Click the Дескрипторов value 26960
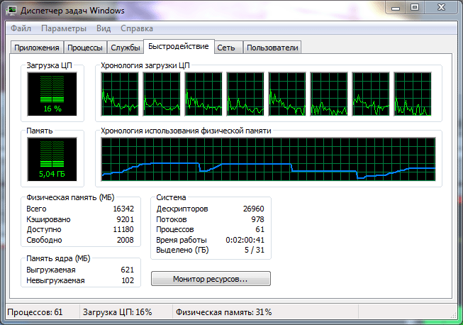The height and width of the screenshot is (325, 463). click(x=254, y=209)
